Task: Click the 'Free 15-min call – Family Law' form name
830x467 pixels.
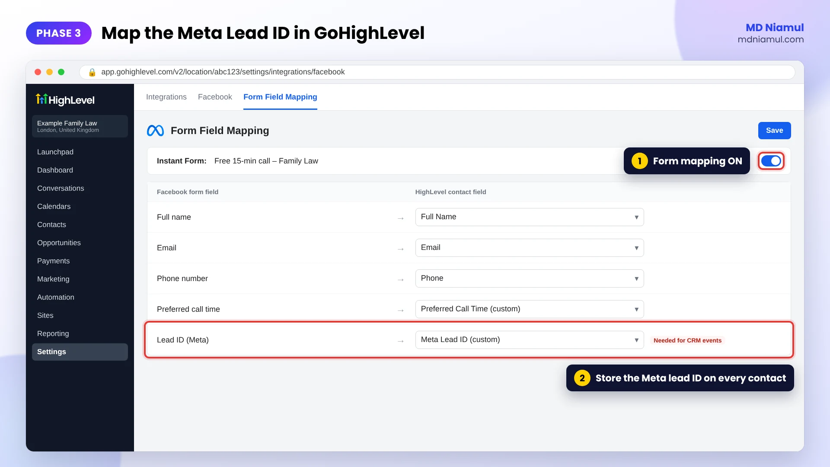Action: [x=266, y=161]
